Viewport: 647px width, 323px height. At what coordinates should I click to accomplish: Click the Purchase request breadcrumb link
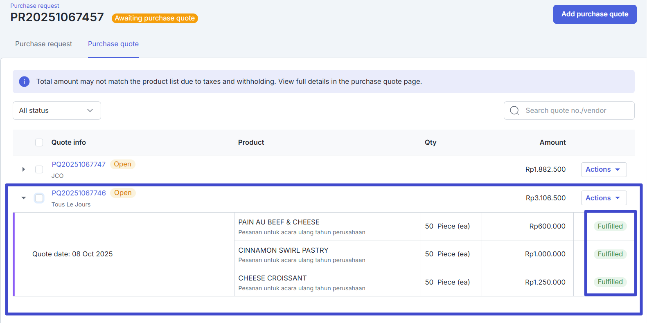point(35,6)
